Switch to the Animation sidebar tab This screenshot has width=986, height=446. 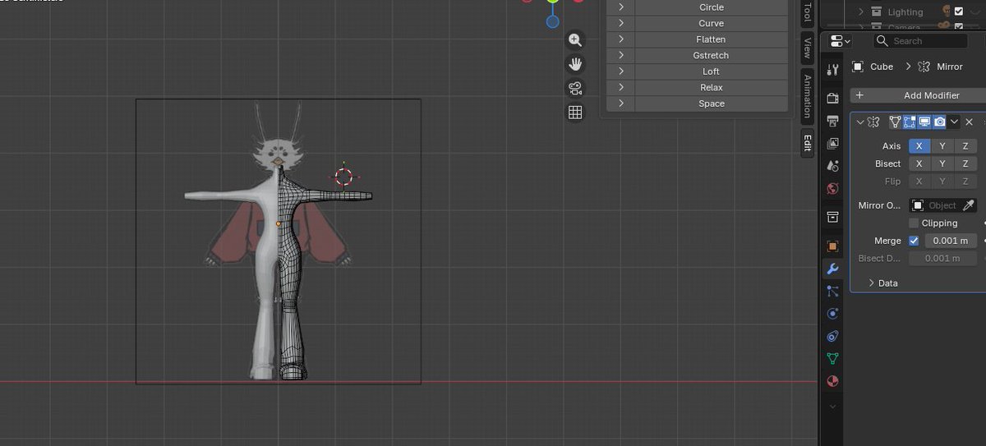(x=807, y=96)
